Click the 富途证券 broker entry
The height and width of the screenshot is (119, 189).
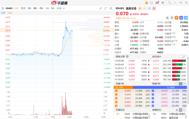174,118
